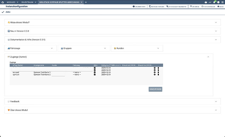Click the Kunde column header
The width and height of the screenshot is (225, 137).
coord(54,65)
